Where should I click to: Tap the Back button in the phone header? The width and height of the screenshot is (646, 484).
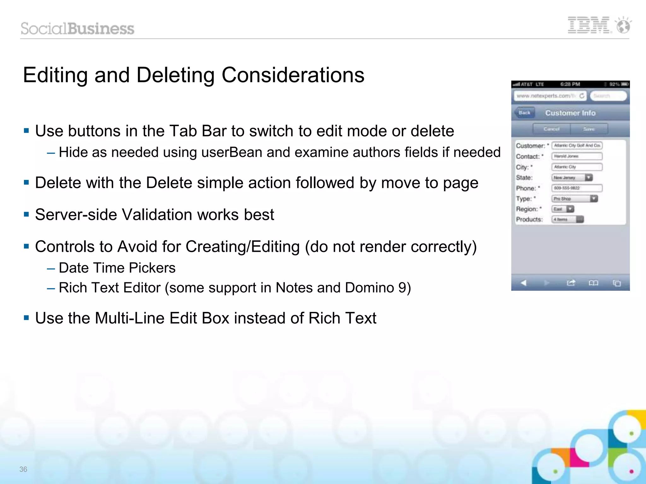pyautogui.click(x=525, y=113)
